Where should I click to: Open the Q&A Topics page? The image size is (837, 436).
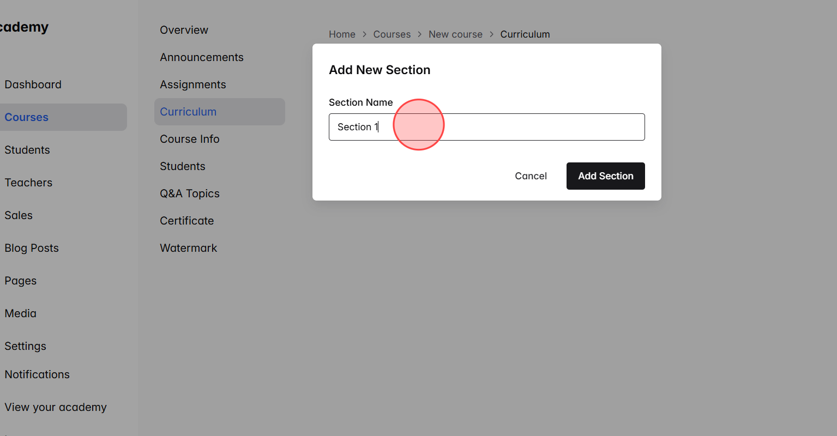(x=190, y=193)
